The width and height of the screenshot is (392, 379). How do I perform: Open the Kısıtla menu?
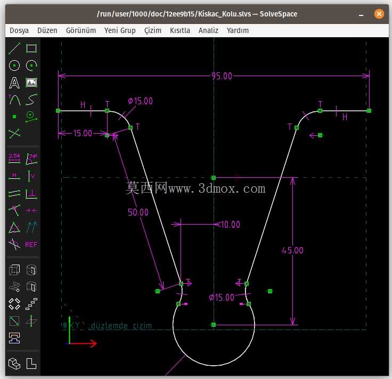pos(180,30)
